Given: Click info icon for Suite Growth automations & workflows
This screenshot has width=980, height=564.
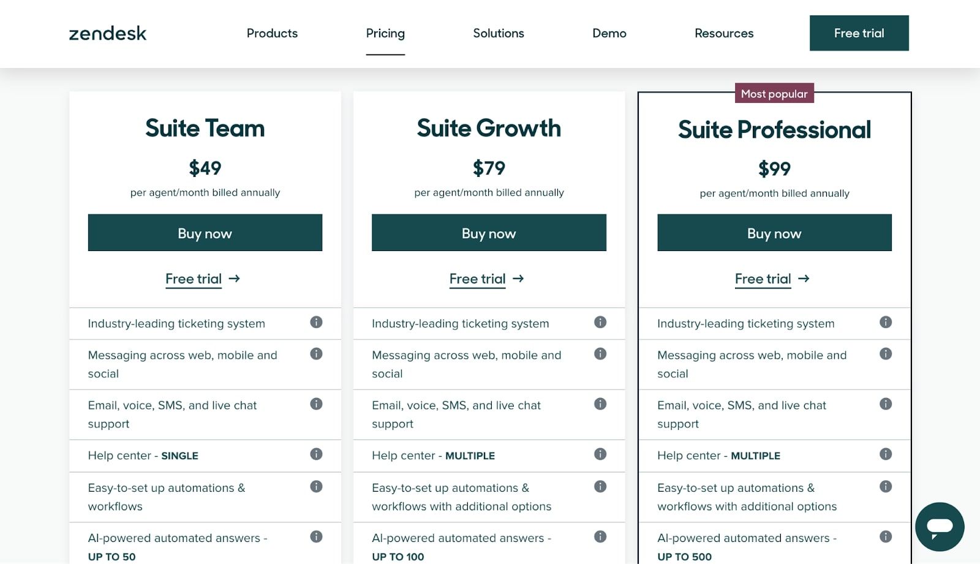Looking at the screenshot, I should click(x=600, y=487).
